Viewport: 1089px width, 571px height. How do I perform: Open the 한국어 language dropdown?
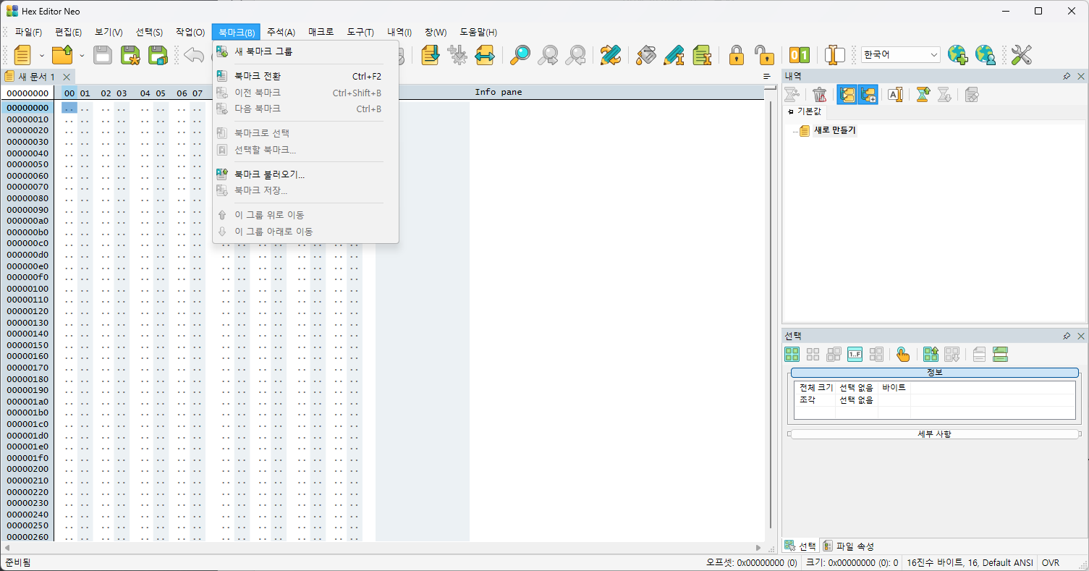(900, 55)
